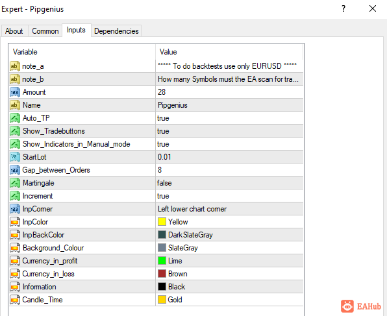This screenshot has height=316, width=387.
Task: Select the InpCorner variable name
Action: 38,209
